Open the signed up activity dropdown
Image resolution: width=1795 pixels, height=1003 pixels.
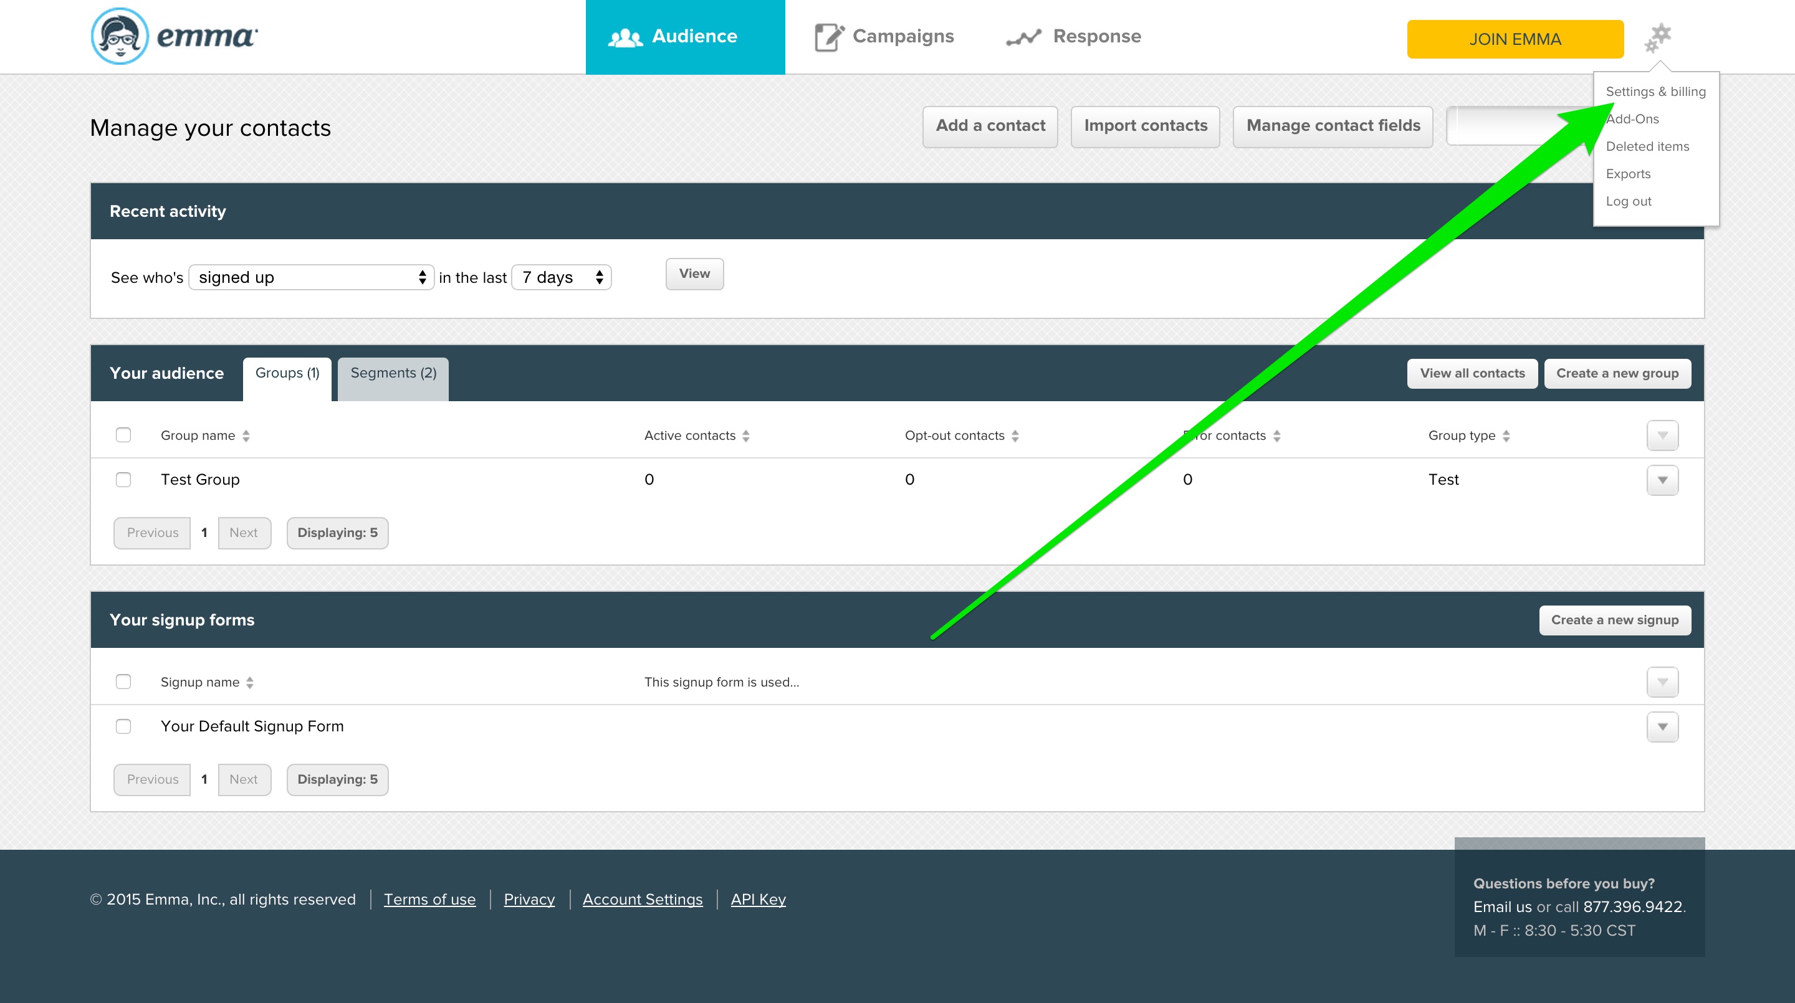point(311,277)
